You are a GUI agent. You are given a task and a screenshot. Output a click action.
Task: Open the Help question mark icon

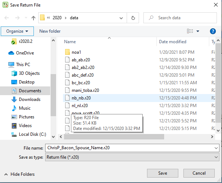coord(213,31)
